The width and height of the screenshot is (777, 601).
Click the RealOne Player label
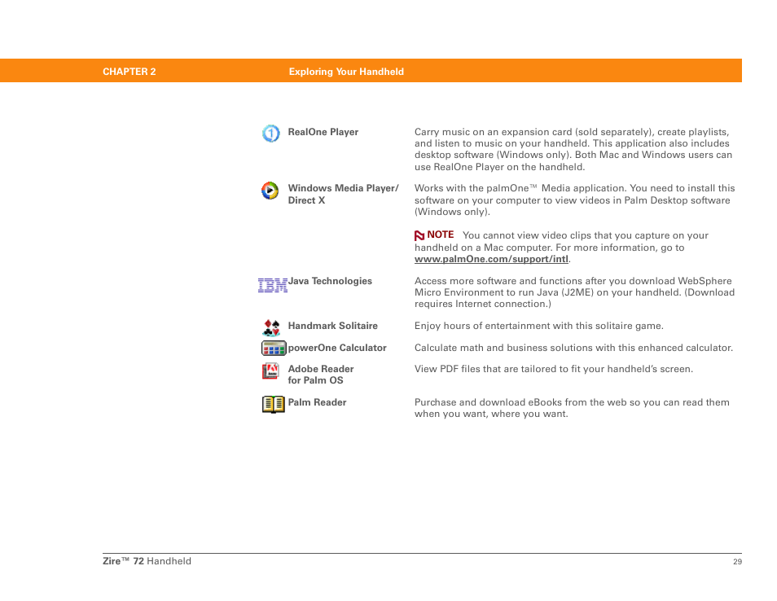point(323,132)
